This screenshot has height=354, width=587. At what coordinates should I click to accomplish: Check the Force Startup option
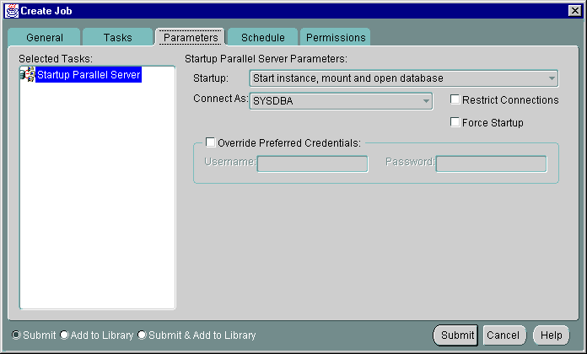[x=455, y=122]
